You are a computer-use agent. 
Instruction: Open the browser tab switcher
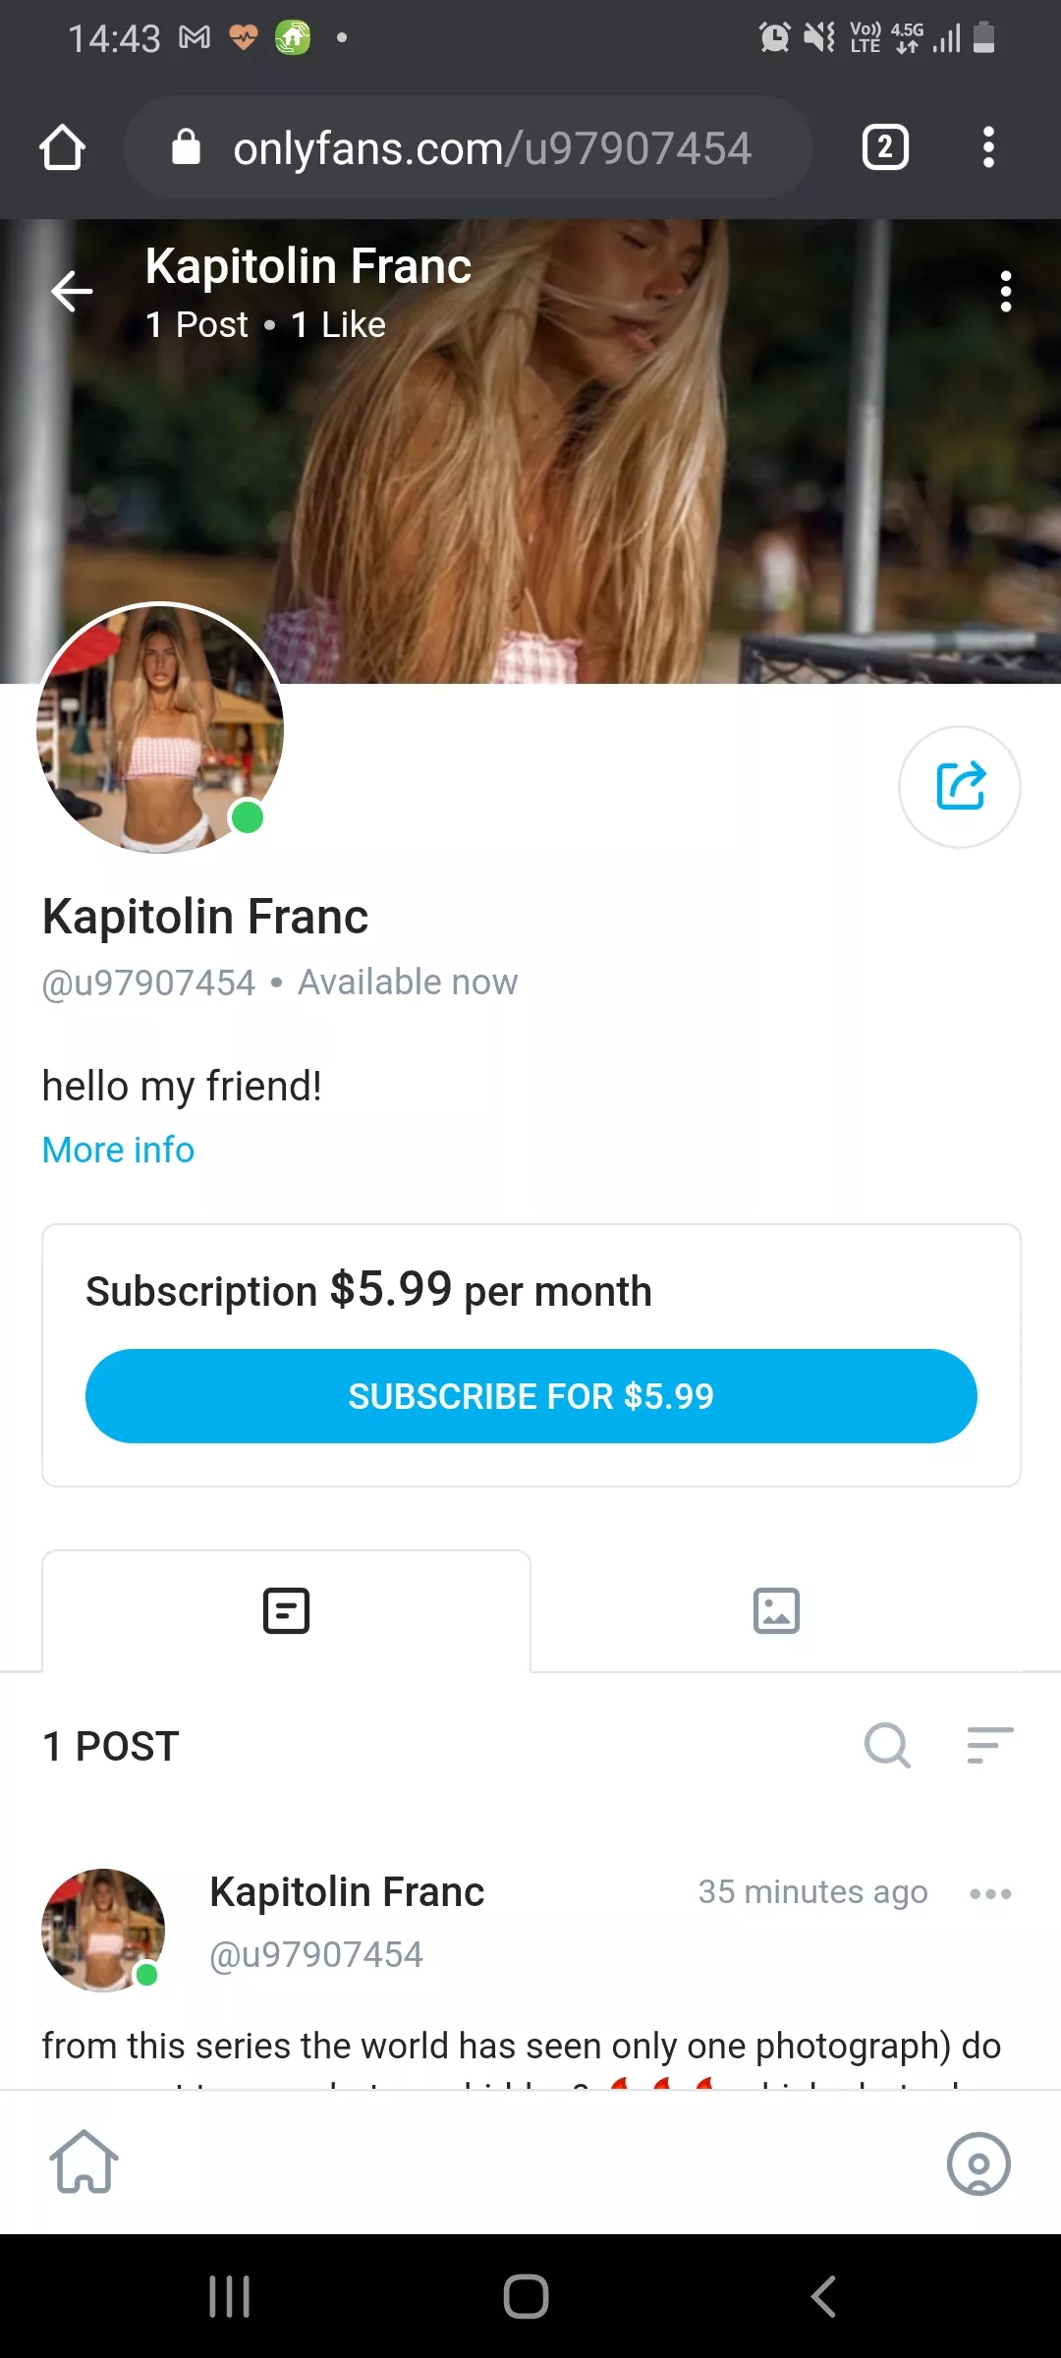tap(883, 147)
